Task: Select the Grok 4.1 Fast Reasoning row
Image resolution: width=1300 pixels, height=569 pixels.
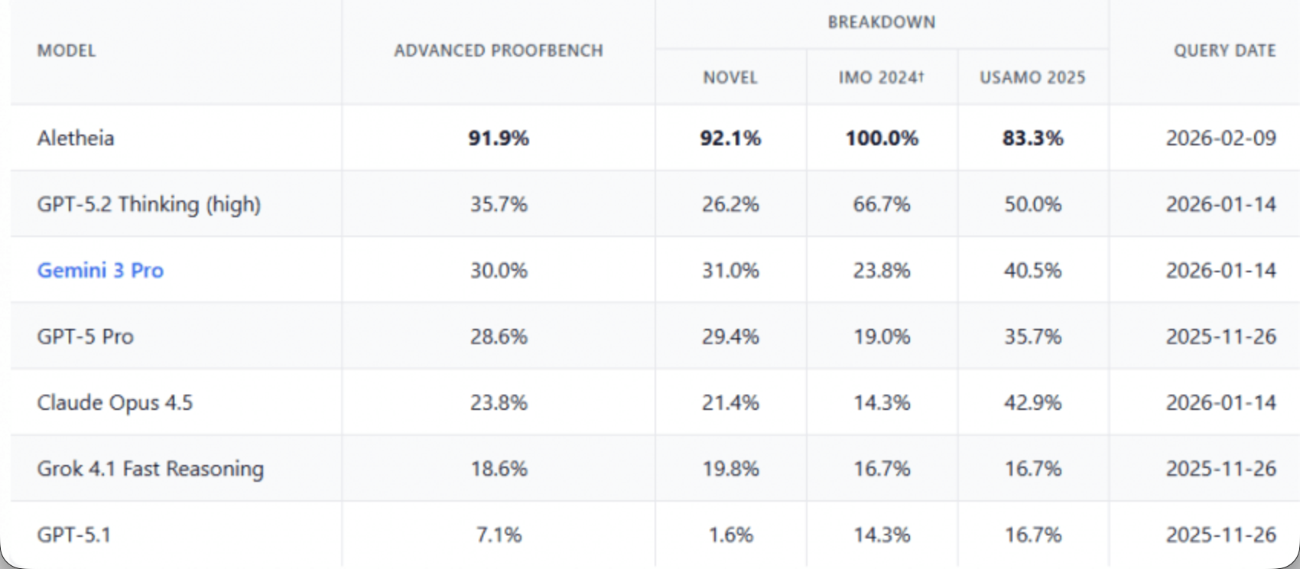Action: point(150,469)
